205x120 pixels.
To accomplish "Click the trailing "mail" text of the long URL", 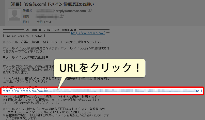I will coord(199,91).
